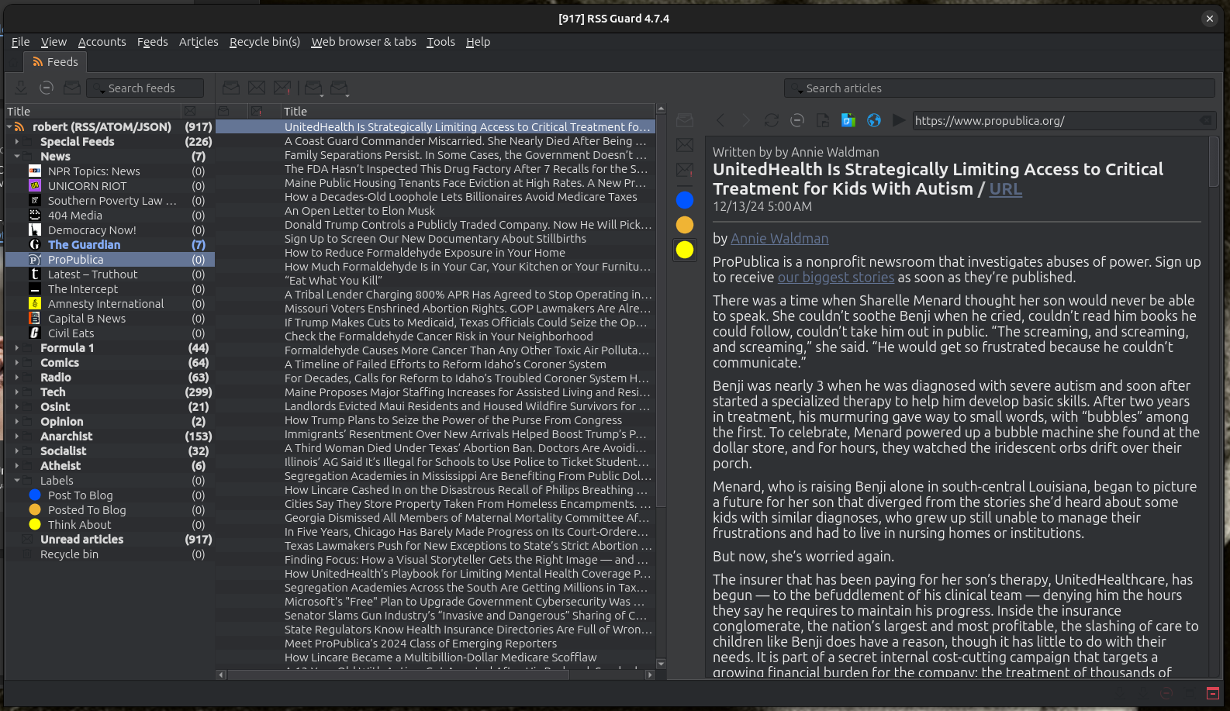Viewport: 1230px width, 711px height.
Task: Select the Recycle bin item
Action: [x=69, y=554]
